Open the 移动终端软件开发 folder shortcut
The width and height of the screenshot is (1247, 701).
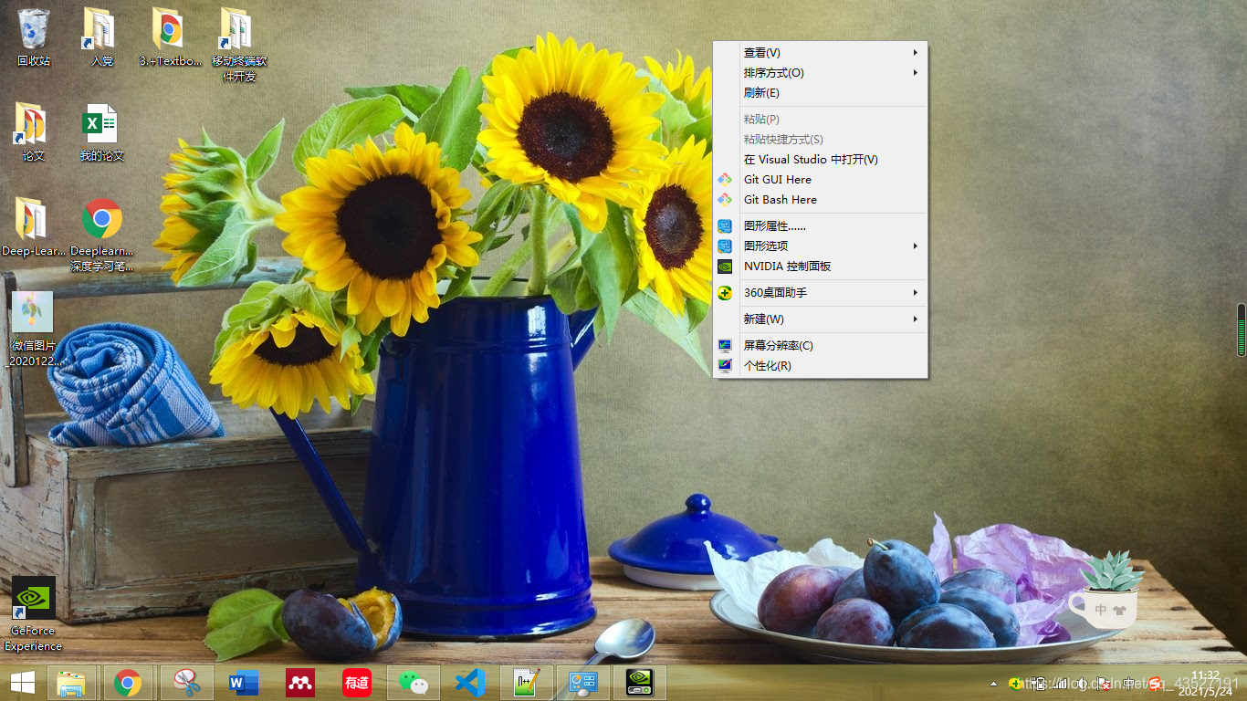pyautogui.click(x=239, y=46)
